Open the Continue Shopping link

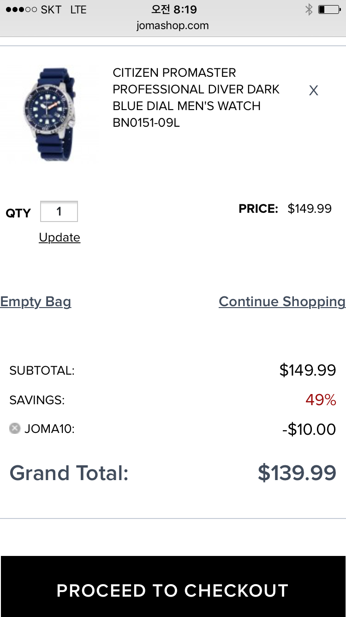282,302
